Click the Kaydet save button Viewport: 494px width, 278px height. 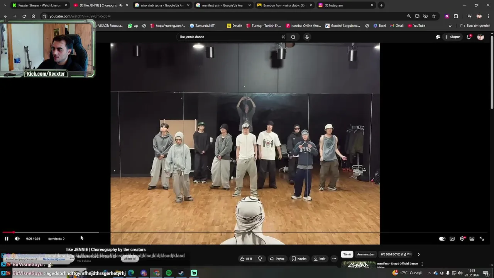click(299, 259)
